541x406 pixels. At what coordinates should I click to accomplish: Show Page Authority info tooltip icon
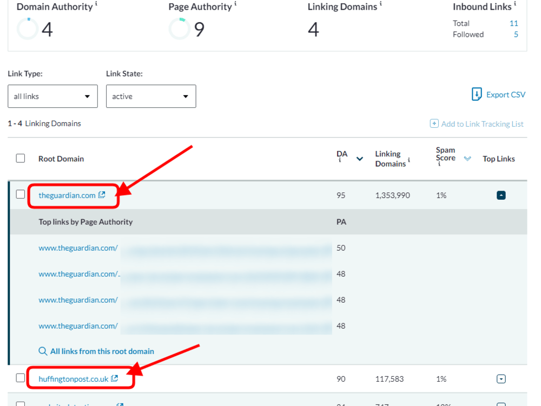pos(235,4)
